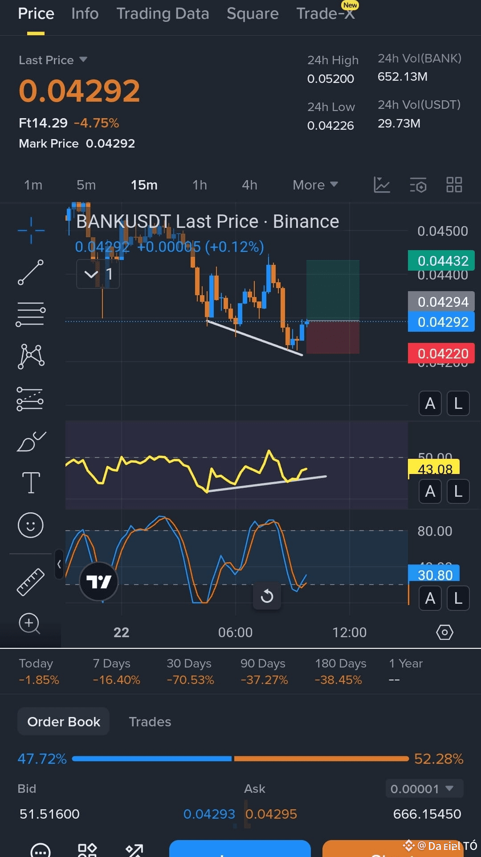The height and width of the screenshot is (857, 481).
Task: Tap the blue Long button
Action: pos(240,849)
